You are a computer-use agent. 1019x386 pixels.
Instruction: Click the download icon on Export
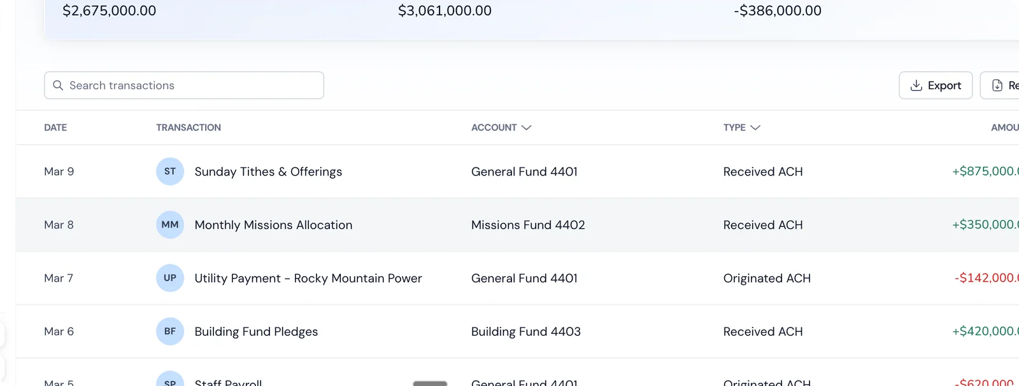pos(916,85)
